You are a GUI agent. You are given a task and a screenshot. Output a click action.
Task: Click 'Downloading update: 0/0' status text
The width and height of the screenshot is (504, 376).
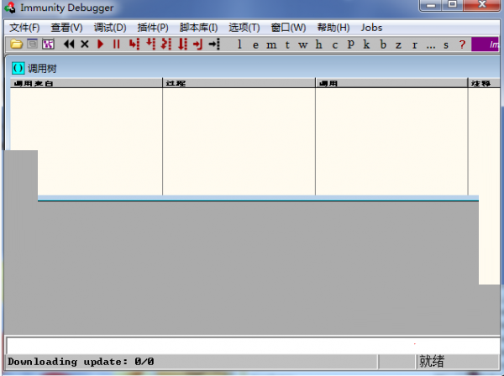[x=81, y=362]
